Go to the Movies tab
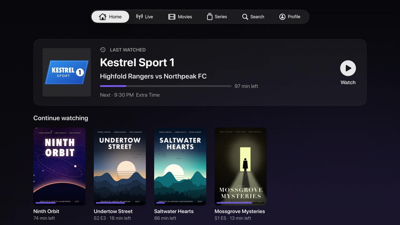This screenshot has width=400, height=225. click(x=180, y=17)
